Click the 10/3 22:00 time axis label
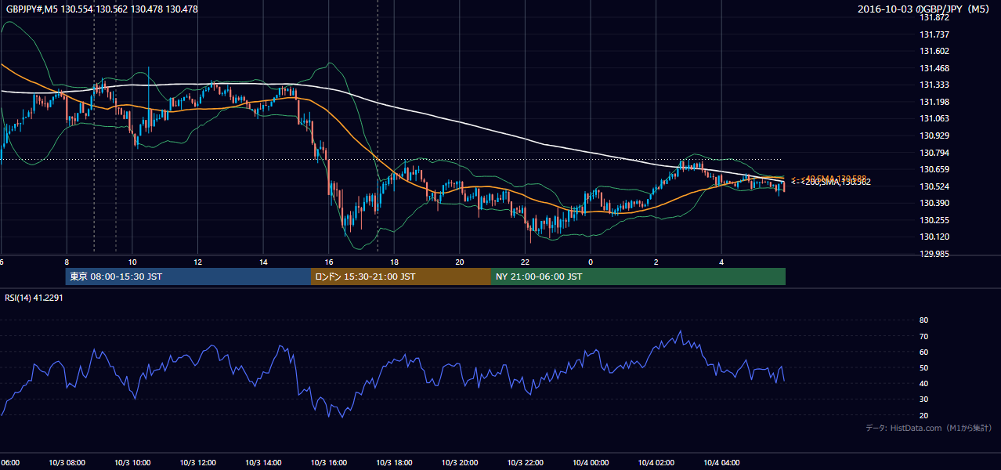1001x470 pixels. (x=525, y=463)
